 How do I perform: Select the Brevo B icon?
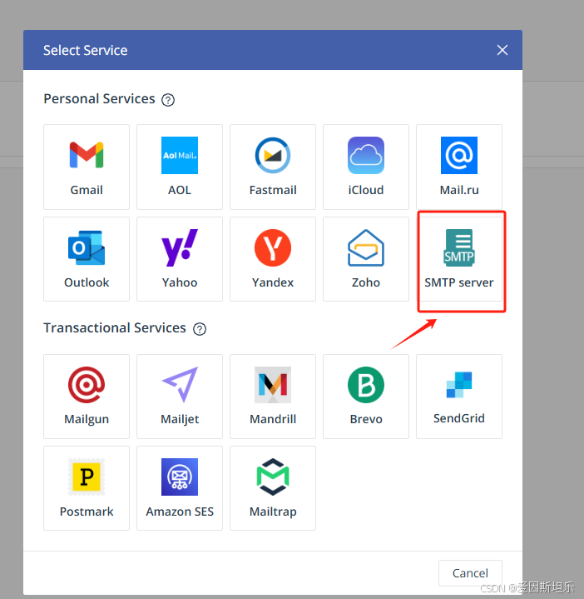(366, 385)
